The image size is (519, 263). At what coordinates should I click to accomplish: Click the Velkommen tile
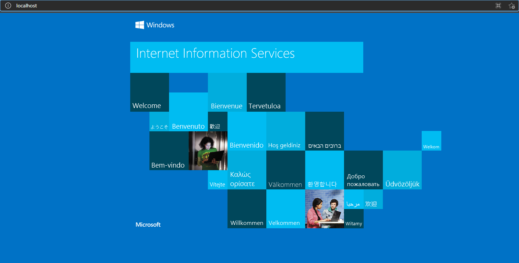tap(286, 209)
